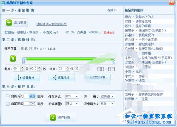Open link 试听其他人制作的铃声
Viewport: 177px width, 127px height.
click(51, 24)
